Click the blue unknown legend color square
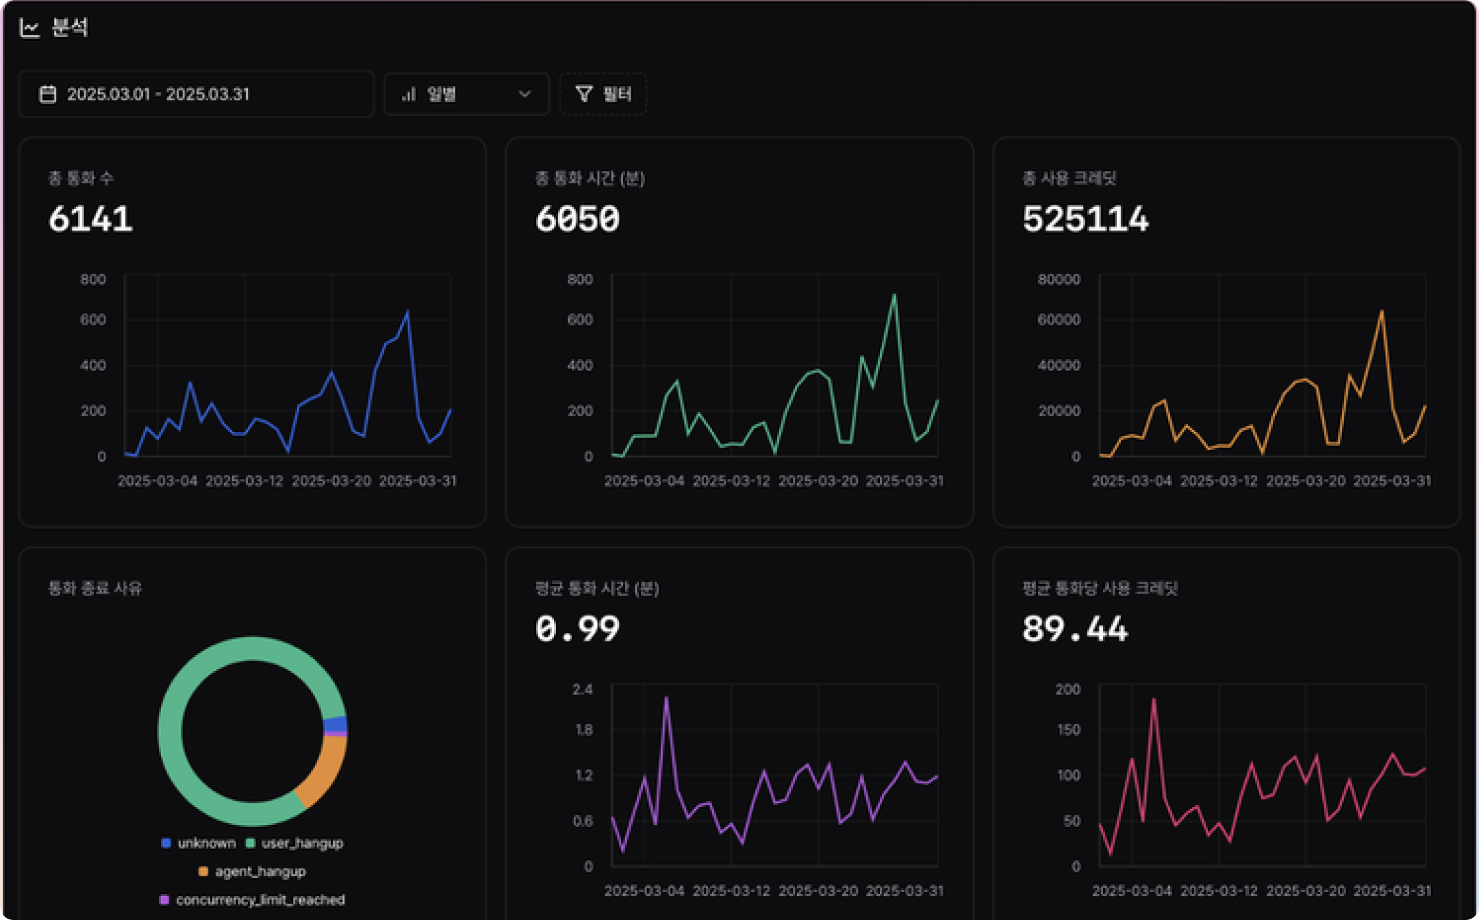1479x920 pixels. 166,843
